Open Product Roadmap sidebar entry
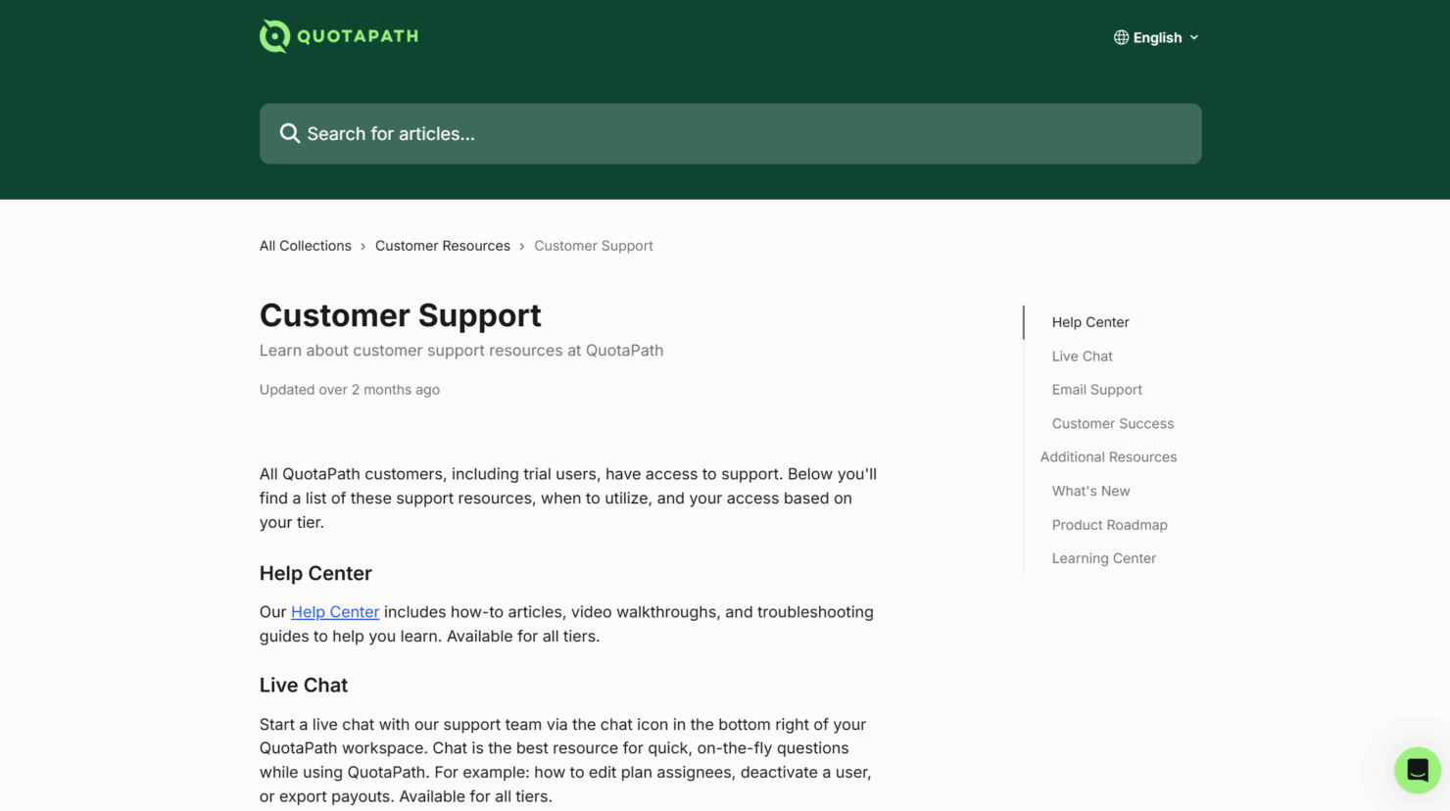 click(1109, 525)
